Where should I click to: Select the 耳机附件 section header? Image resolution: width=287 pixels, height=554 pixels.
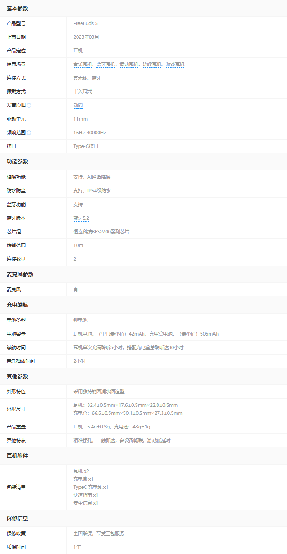coord(17,456)
